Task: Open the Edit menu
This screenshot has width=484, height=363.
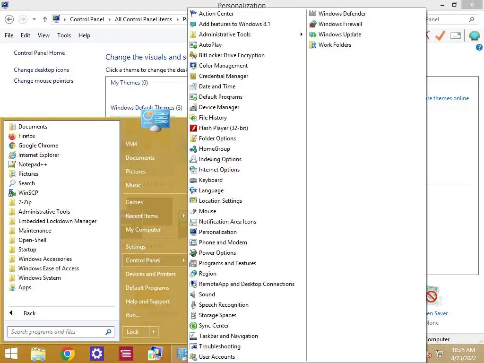Action: click(x=26, y=35)
